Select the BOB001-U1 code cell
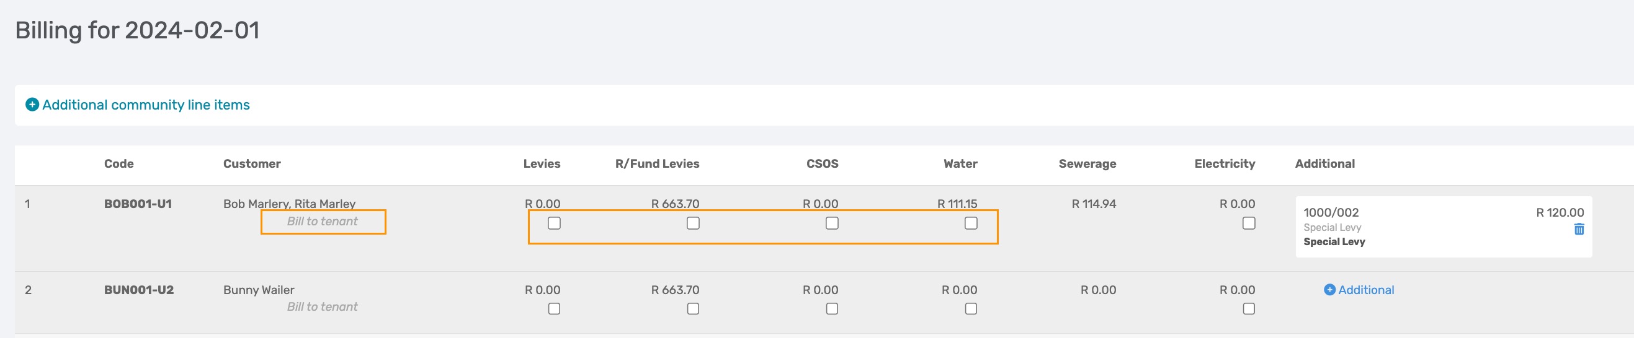This screenshot has height=338, width=1634. [138, 204]
